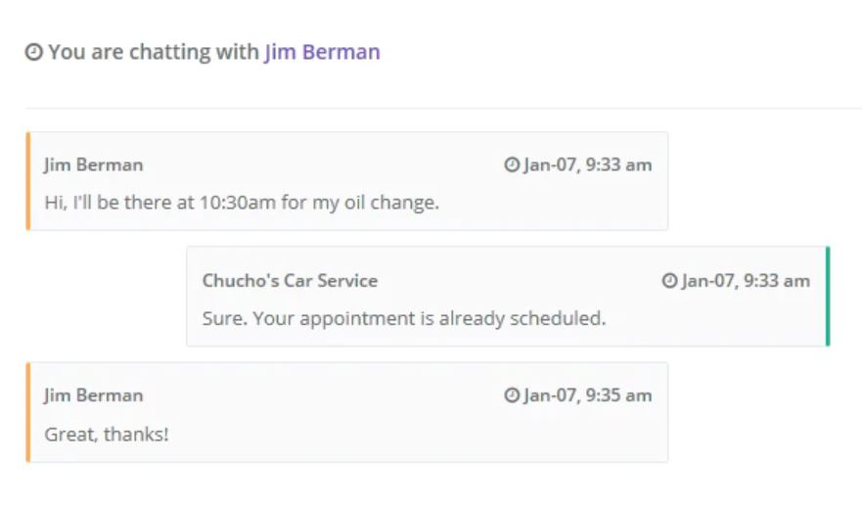Click orange bar of oil change message

tap(28, 181)
